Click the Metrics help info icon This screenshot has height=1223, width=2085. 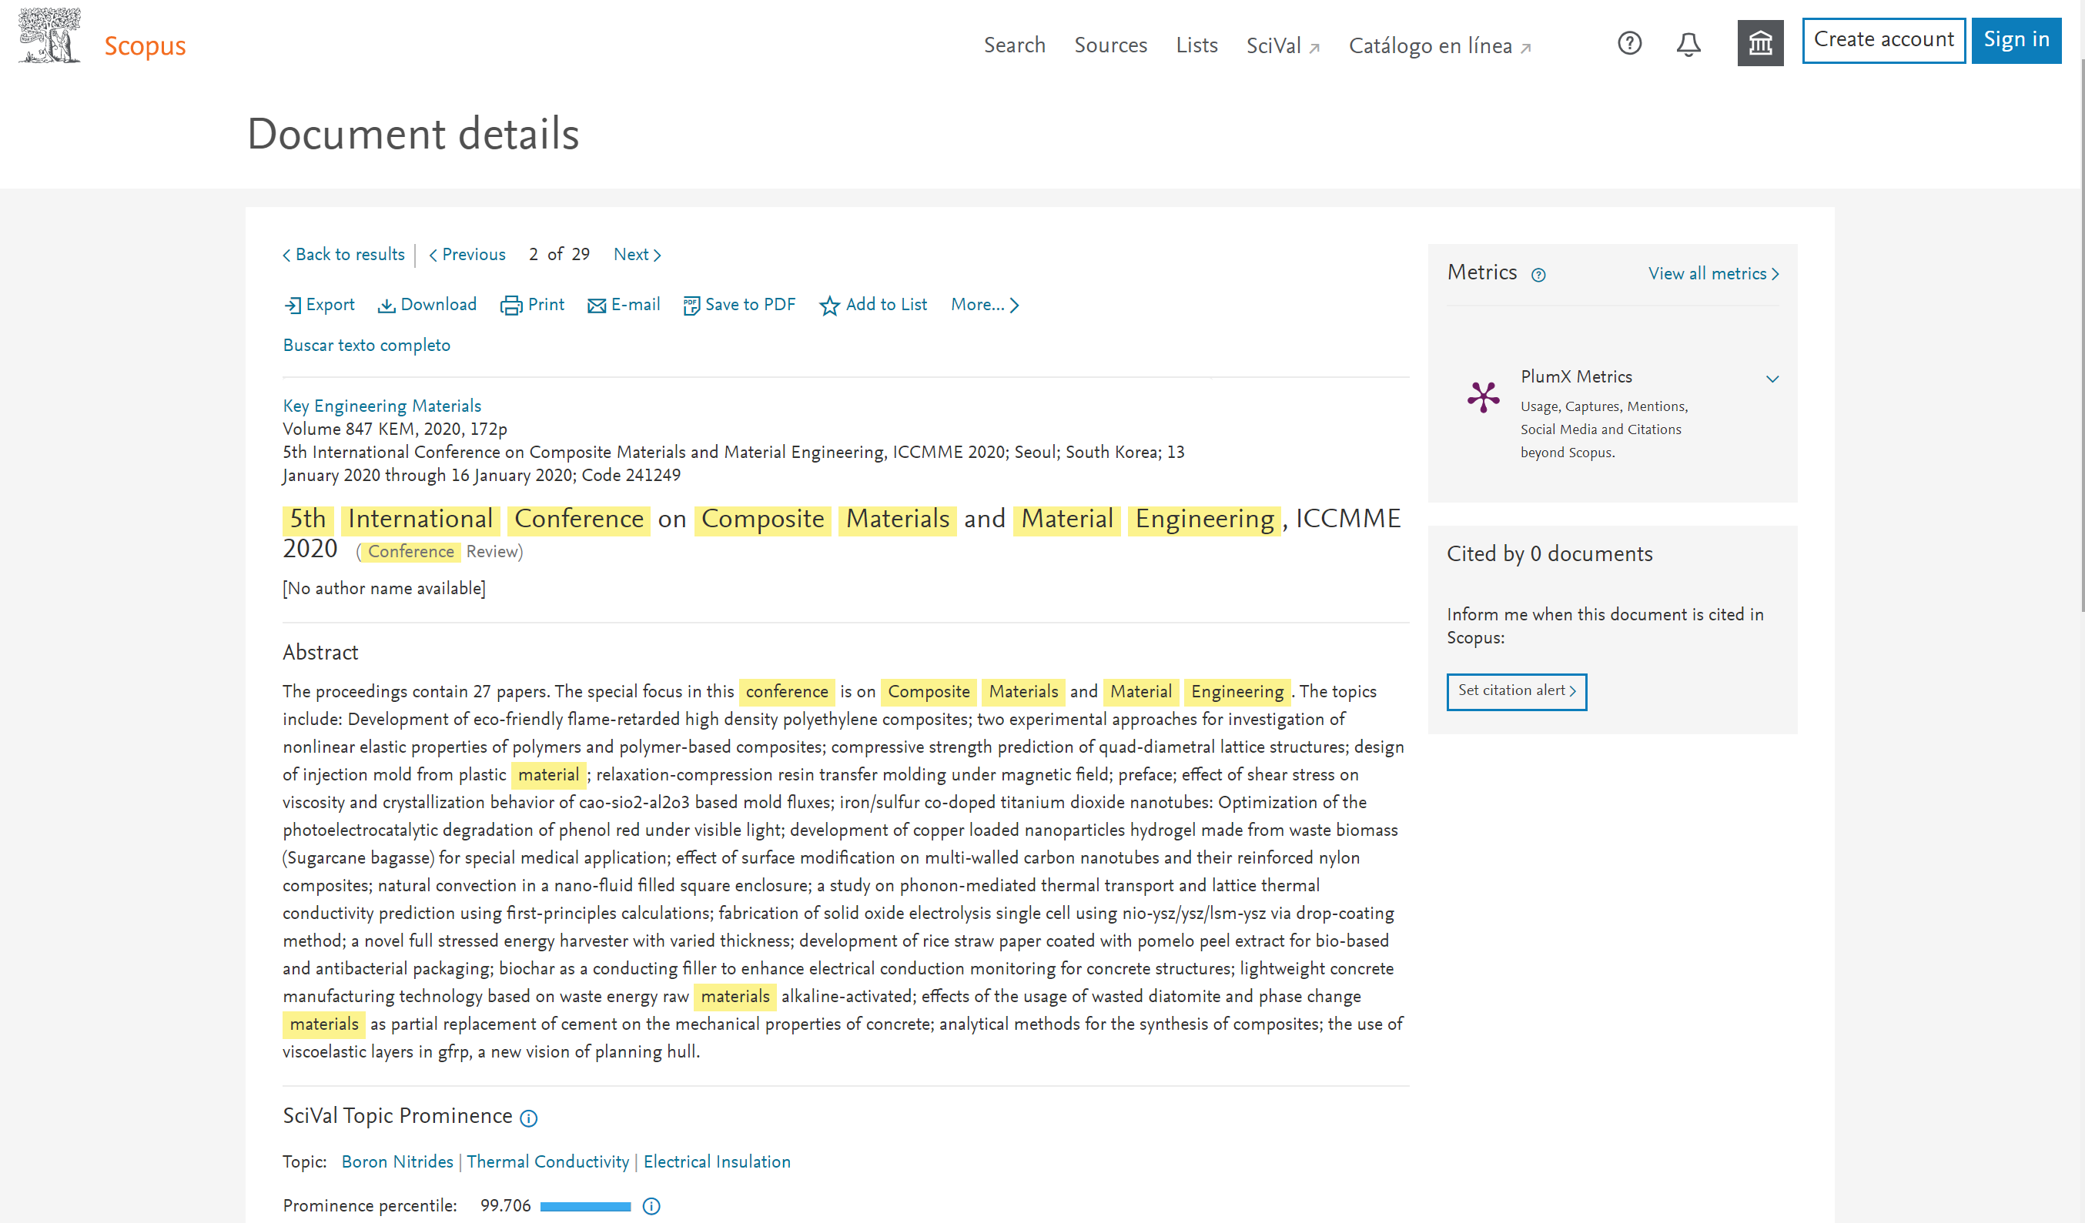[1538, 276]
